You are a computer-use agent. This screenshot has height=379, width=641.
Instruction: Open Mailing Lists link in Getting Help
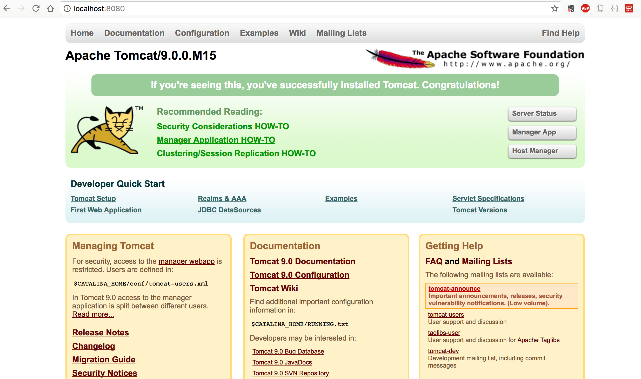(487, 261)
